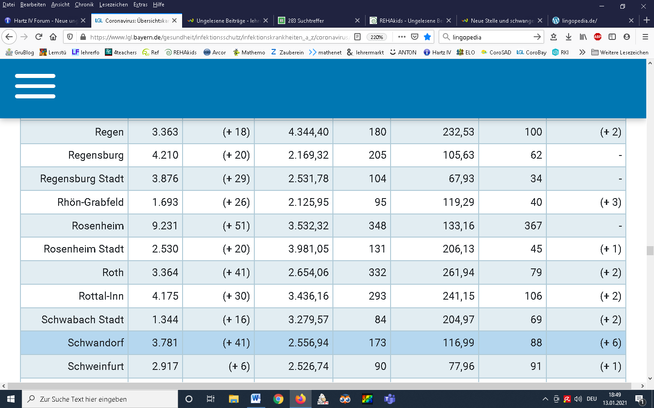Open the REHAkids bookmark
This screenshot has width=654, height=408.
click(x=181, y=52)
